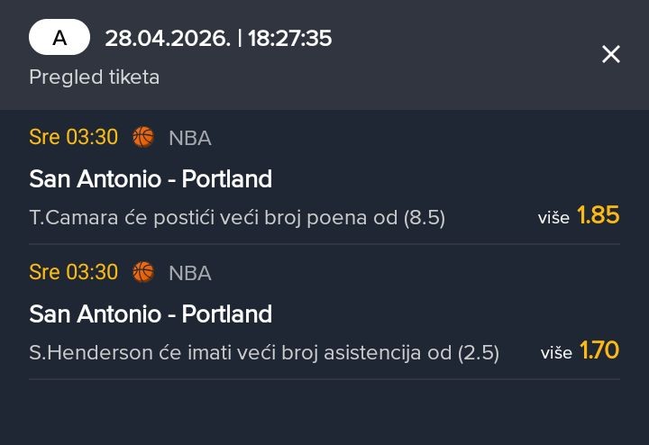
Task: Click the ticket time 18:27:35
Action: [290, 38]
